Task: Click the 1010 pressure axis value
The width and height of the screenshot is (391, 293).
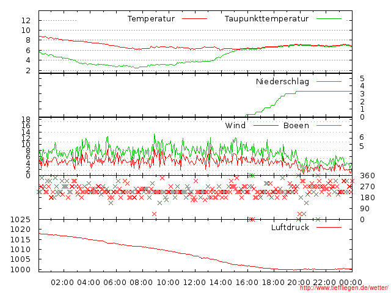Action: tap(20, 250)
